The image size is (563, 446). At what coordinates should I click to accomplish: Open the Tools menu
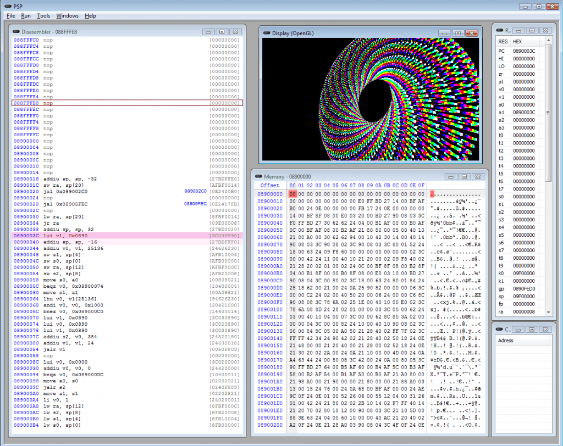pos(43,16)
